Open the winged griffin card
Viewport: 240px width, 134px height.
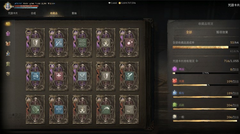[82, 76]
